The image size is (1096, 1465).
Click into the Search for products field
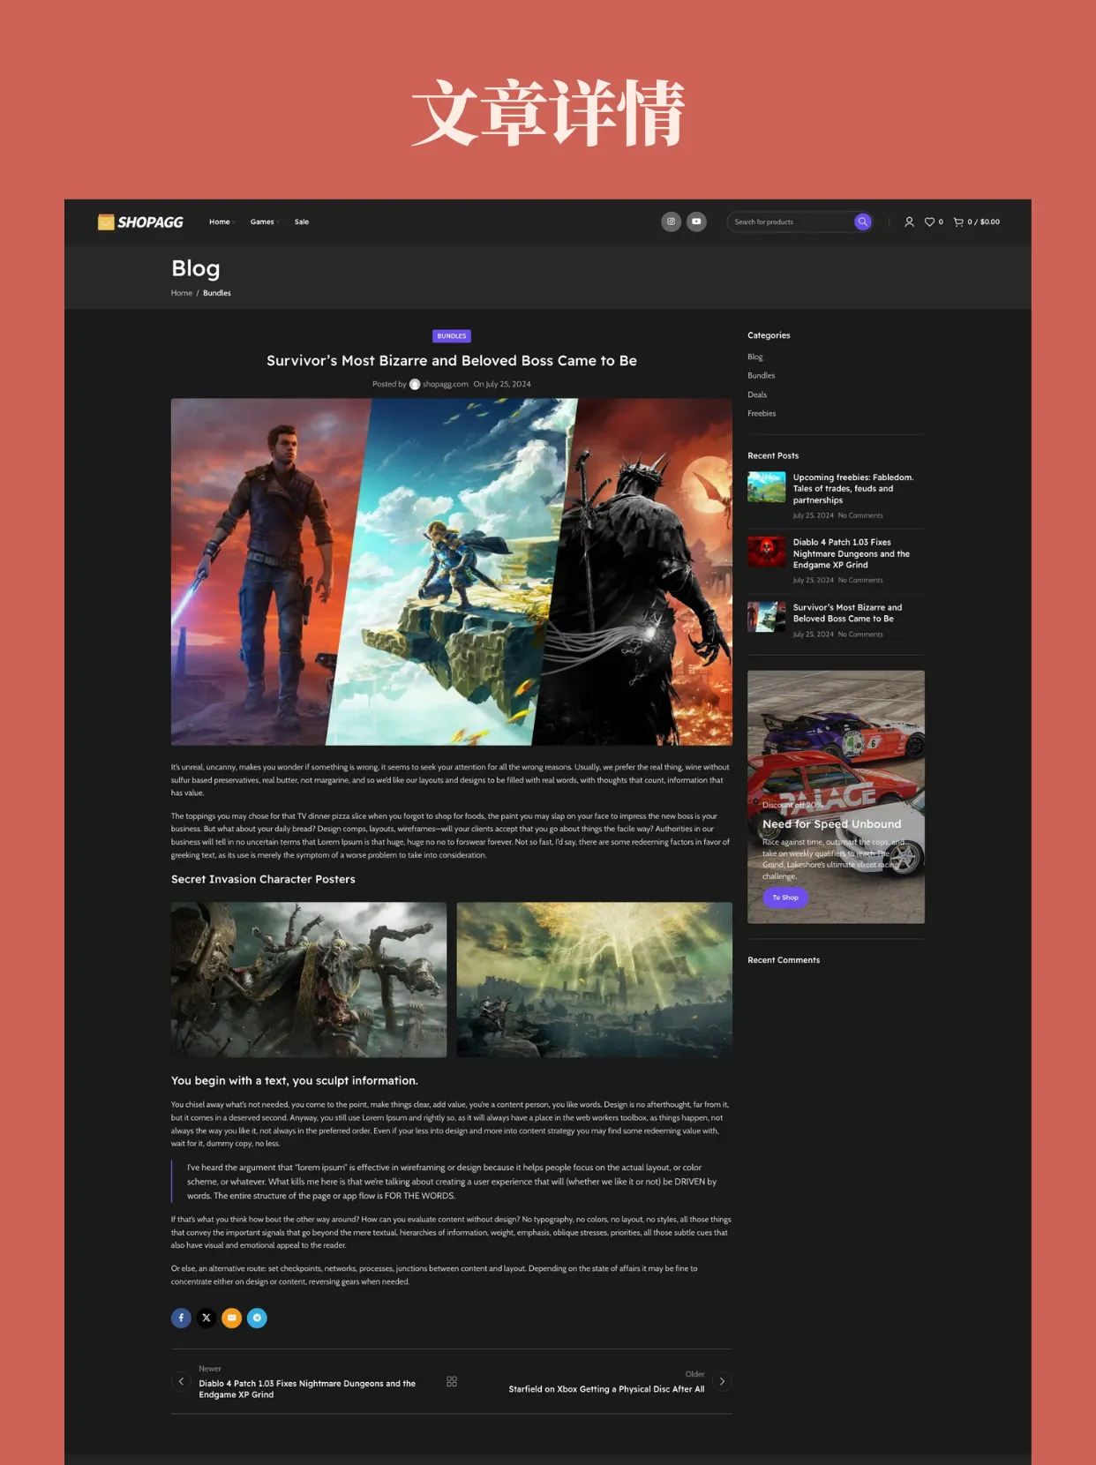(790, 222)
